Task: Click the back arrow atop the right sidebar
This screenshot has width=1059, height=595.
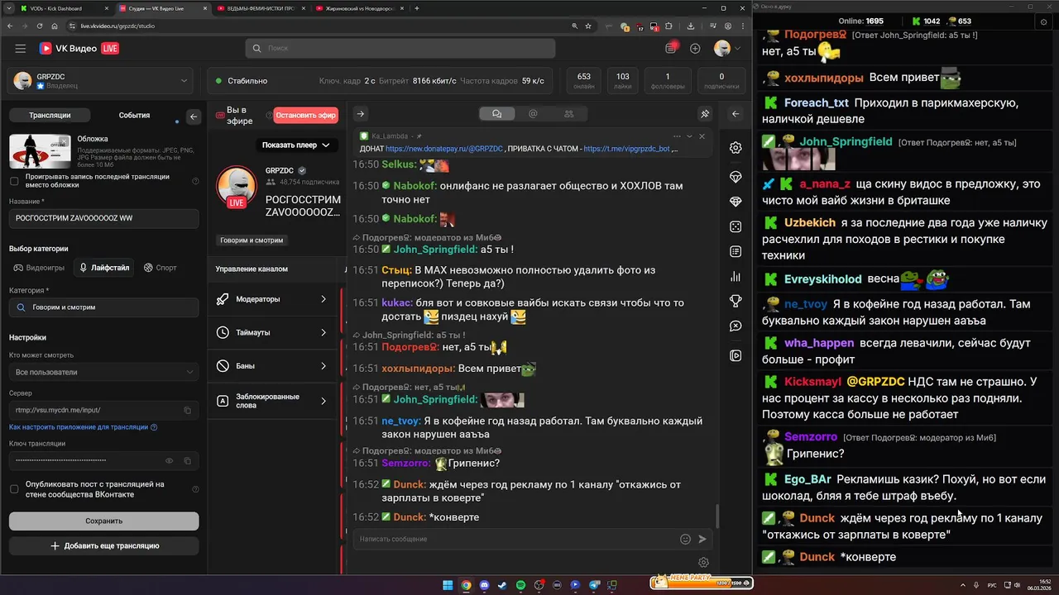Action: point(736,114)
